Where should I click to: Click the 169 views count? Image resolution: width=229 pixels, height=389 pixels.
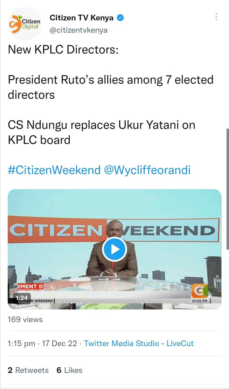click(x=25, y=319)
